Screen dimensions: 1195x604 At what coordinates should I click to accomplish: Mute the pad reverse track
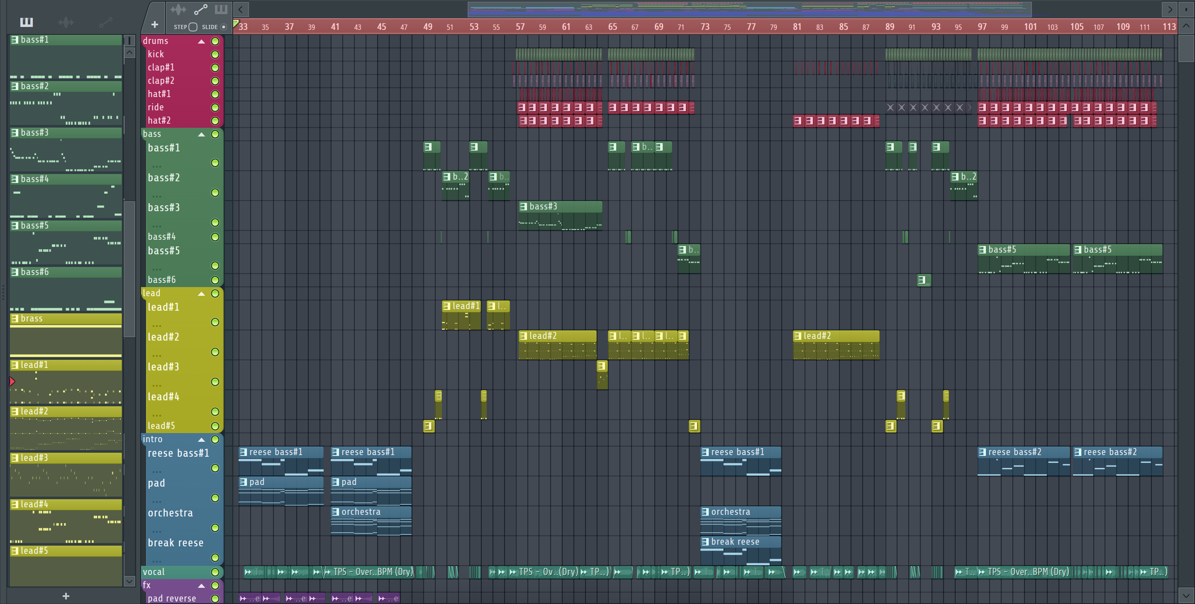pyautogui.click(x=215, y=599)
